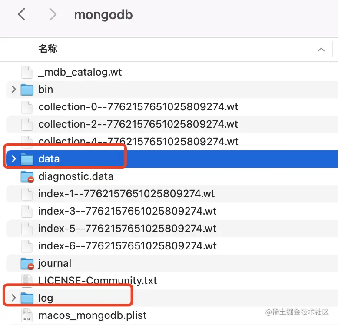Toggle sort order arrow in name column
The height and width of the screenshot is (325, 338).
pyautogui.click(x=321, y=49)
